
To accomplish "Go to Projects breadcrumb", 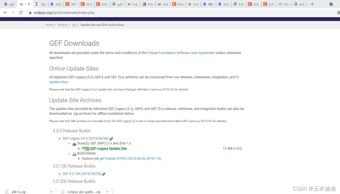I will (63, 25).
